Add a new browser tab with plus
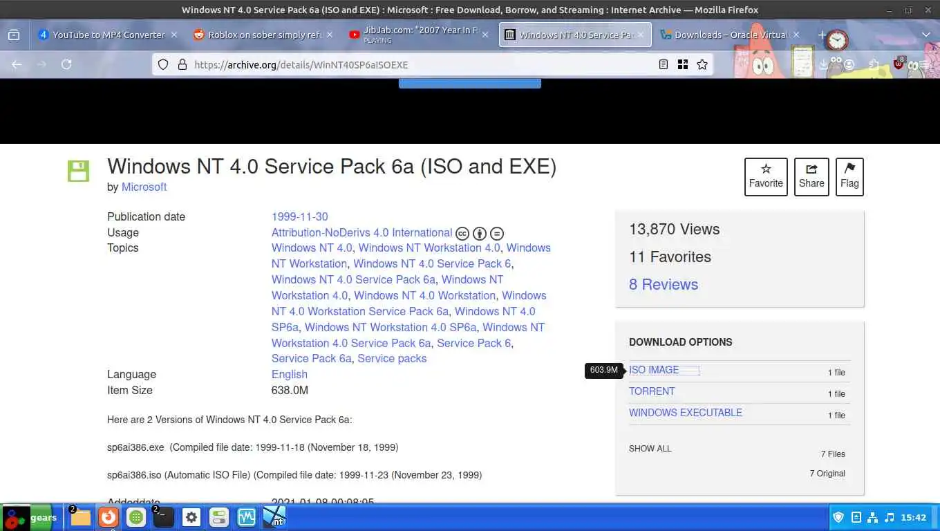 tap(822, 35)
